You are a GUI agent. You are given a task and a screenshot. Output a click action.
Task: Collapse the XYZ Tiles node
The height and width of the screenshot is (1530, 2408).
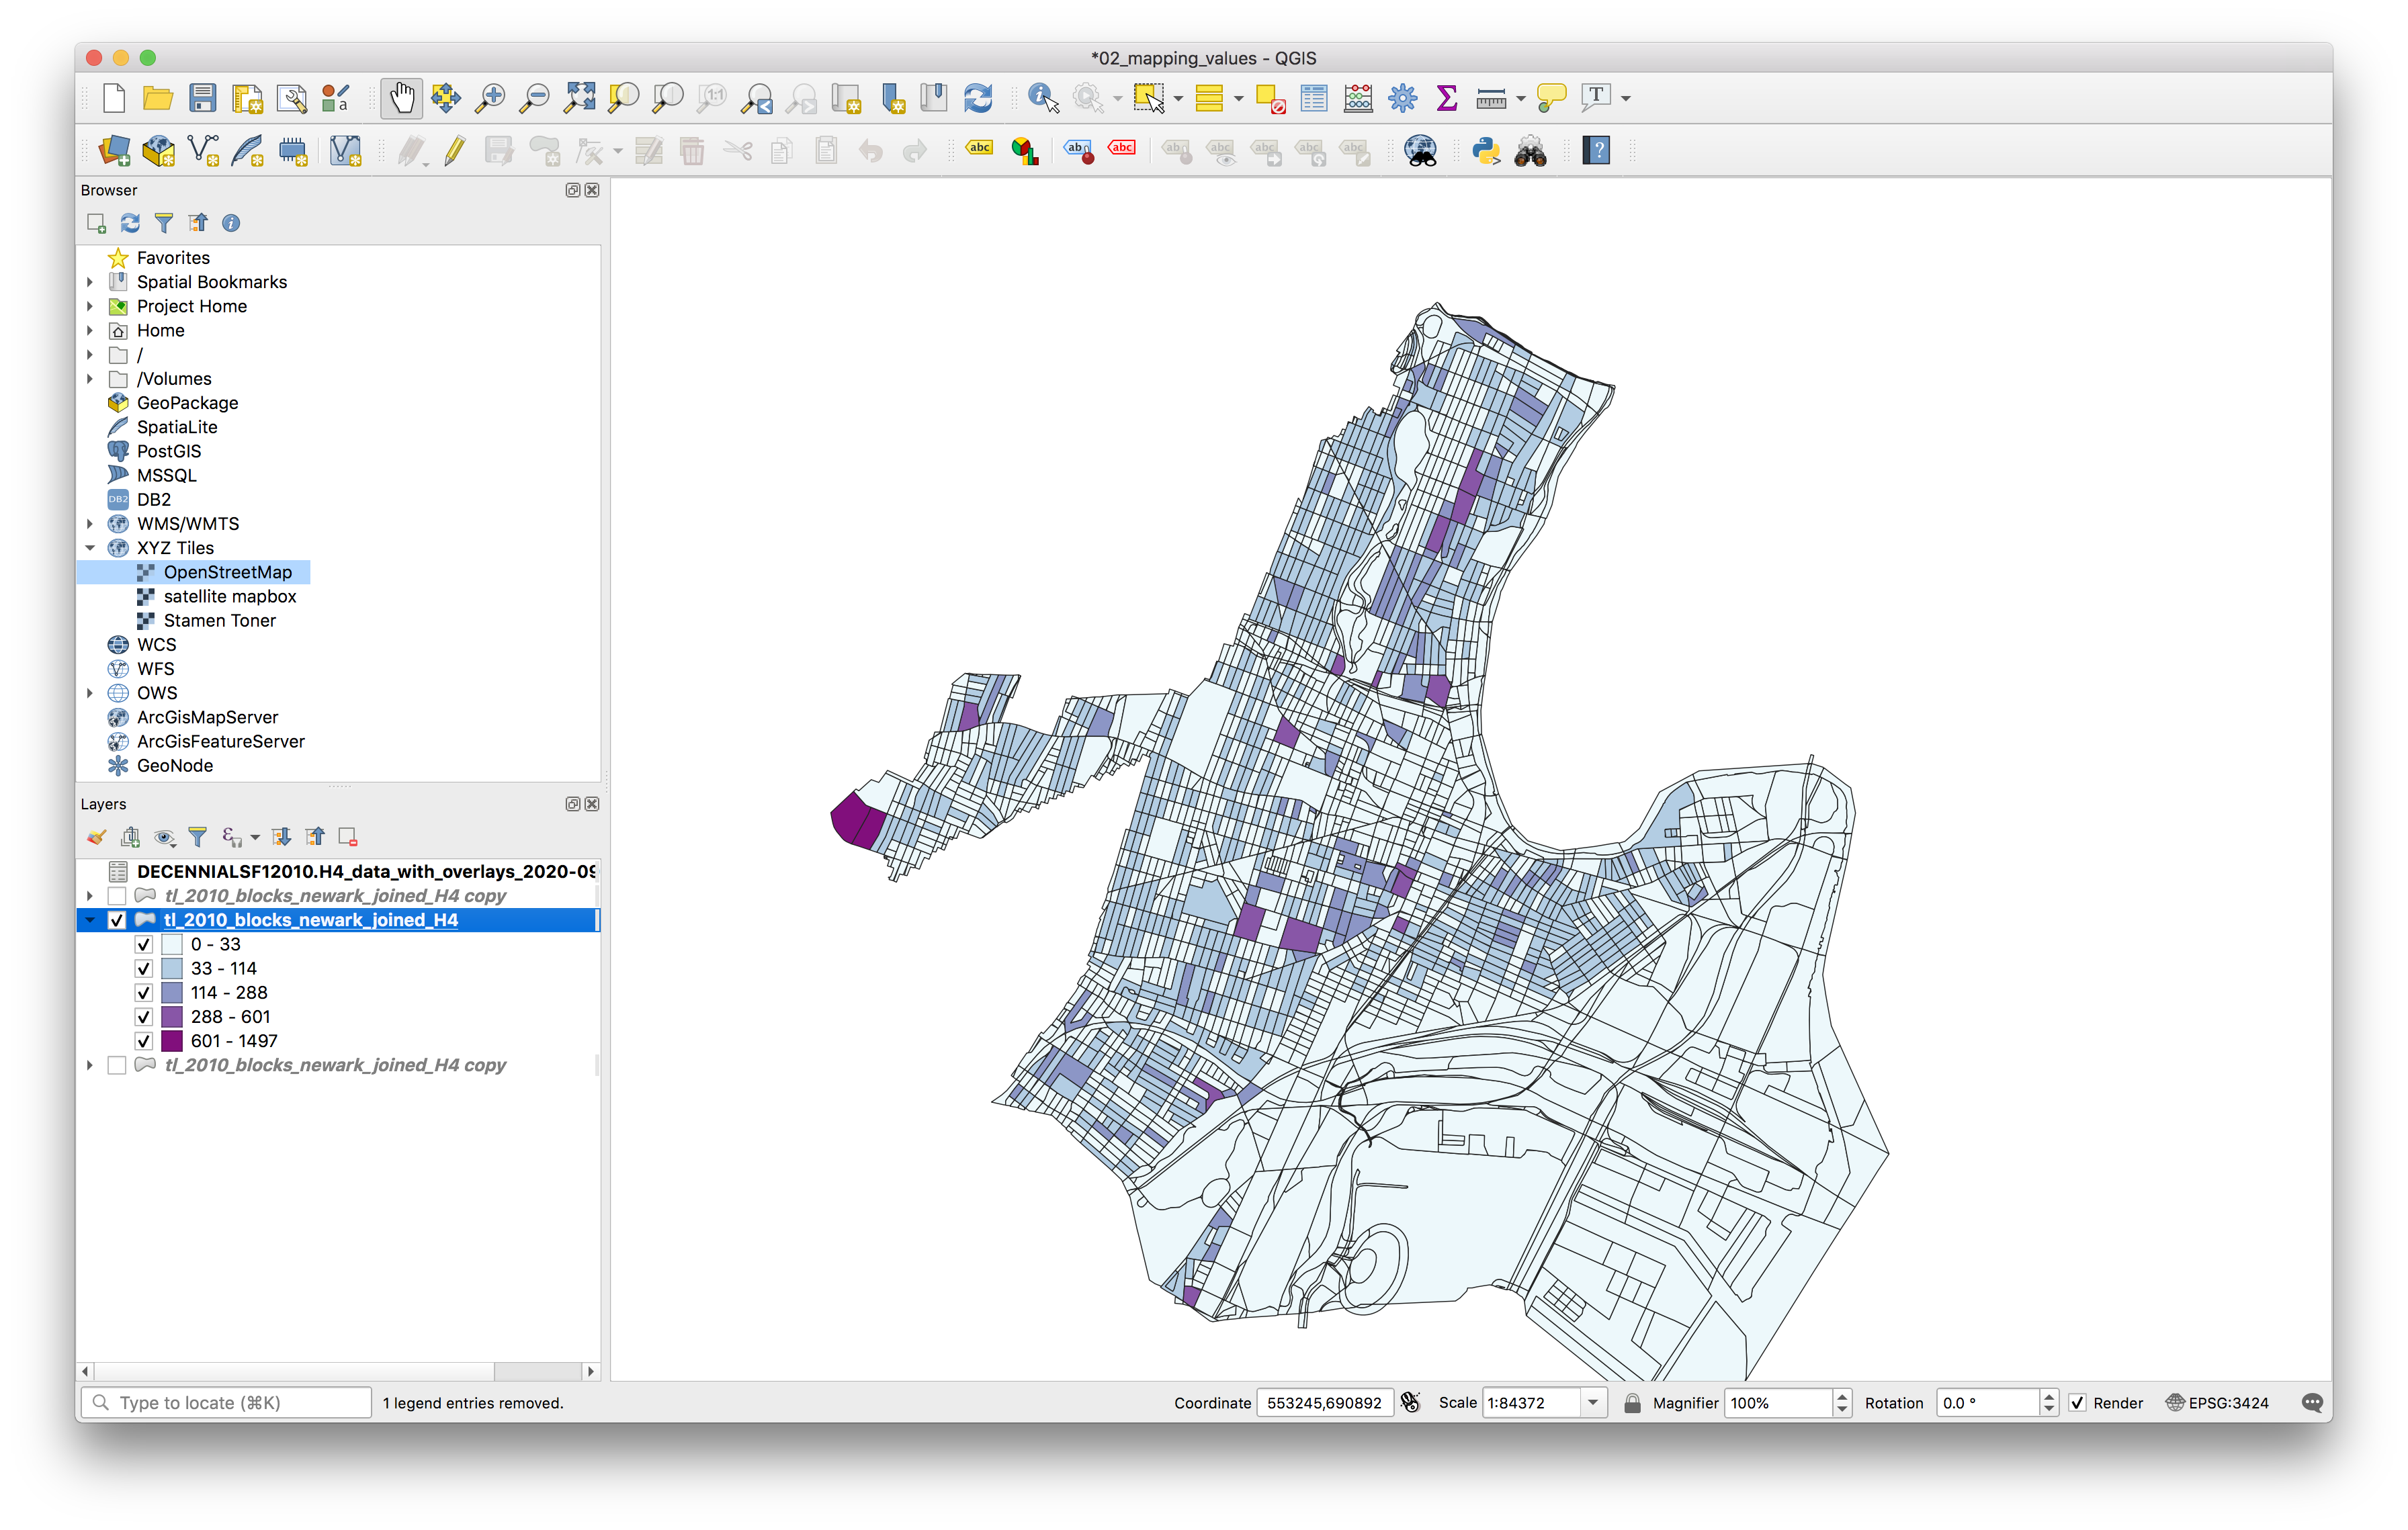pos(90,547)
